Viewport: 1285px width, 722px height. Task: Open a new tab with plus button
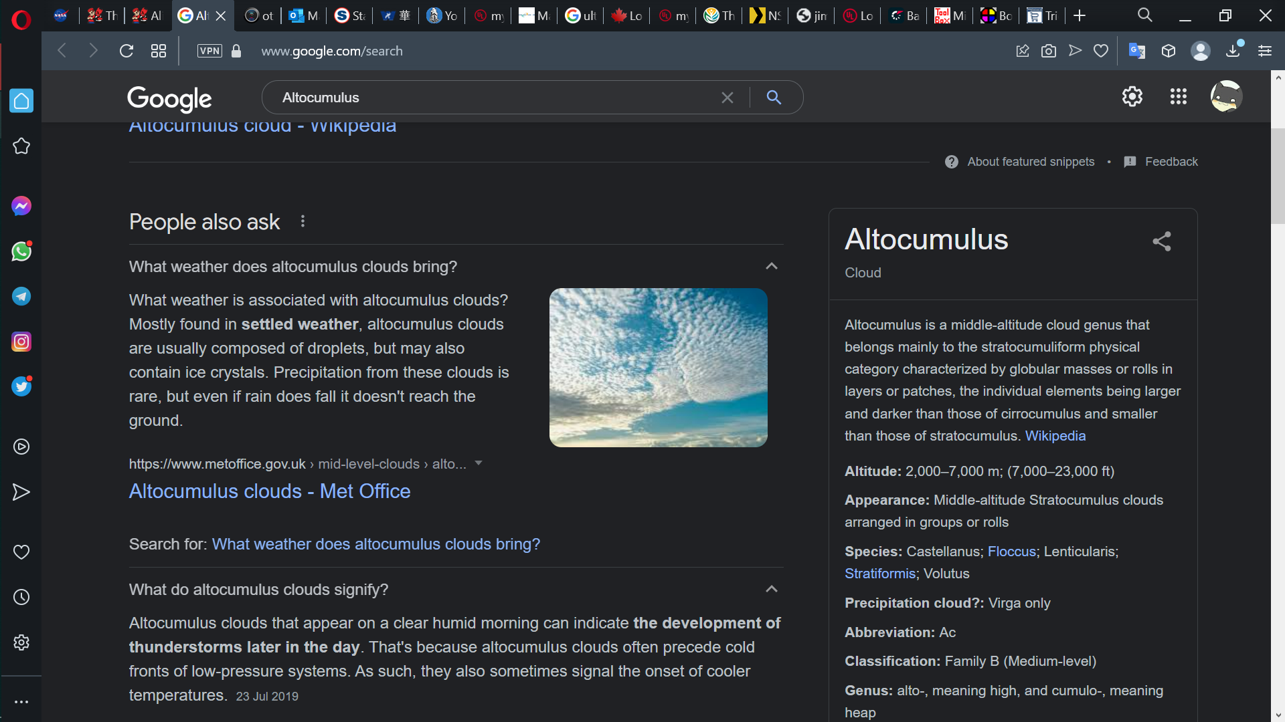click(x=1080, y=15)
